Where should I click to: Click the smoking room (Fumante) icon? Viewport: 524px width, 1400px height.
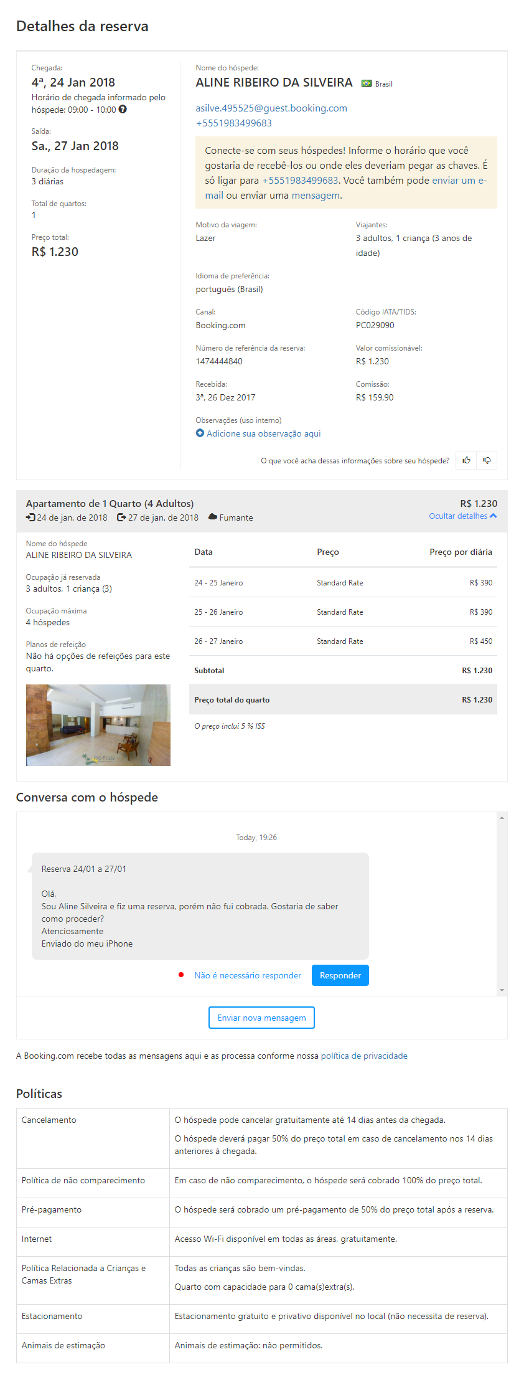[213, 517]
